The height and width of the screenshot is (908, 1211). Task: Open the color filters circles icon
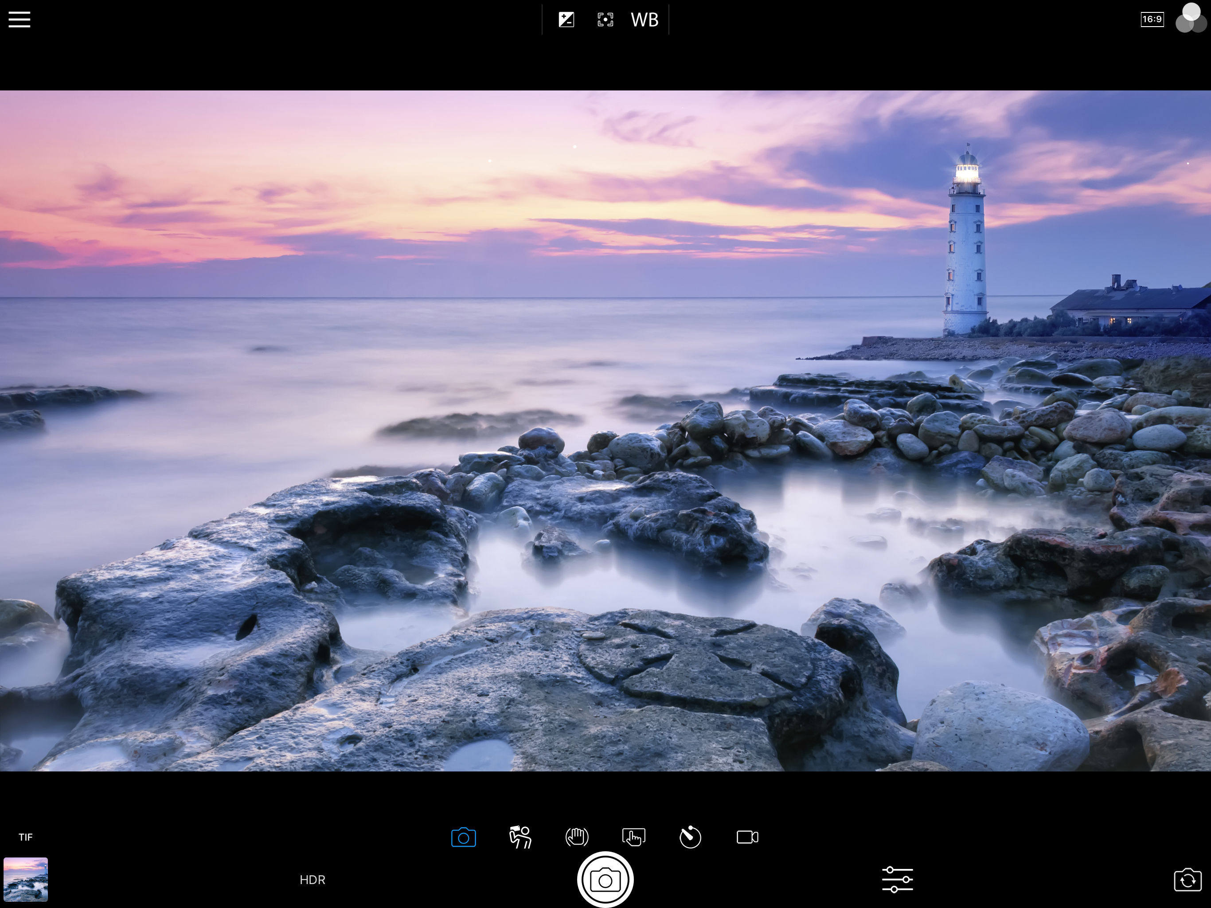pyautogui.click(x=1190, y=19)
